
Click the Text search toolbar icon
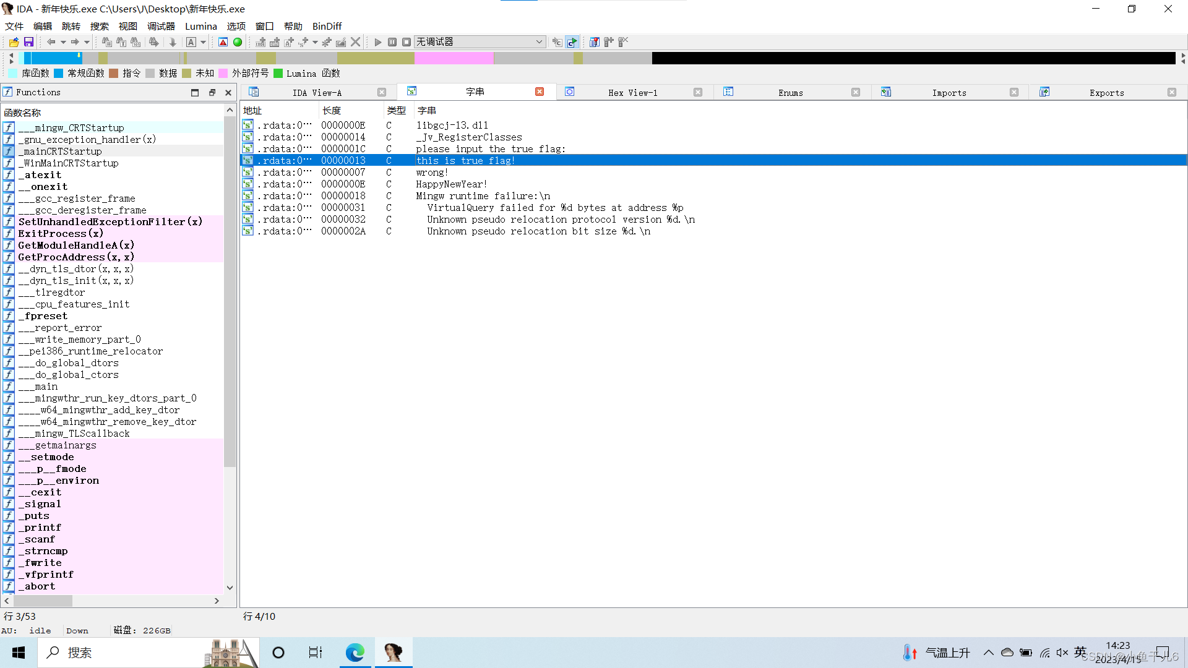[122, 41]
